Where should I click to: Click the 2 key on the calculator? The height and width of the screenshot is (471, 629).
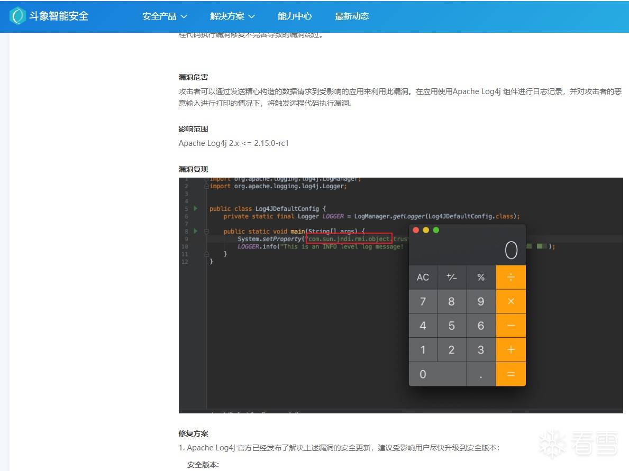click(x=452, y=350)
